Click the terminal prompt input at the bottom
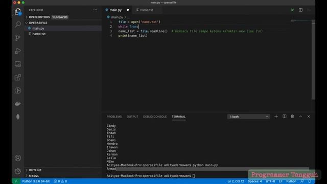The height and width of the screenshot is (184, 327). coord(194,176)
